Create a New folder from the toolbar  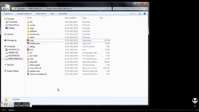point(63,14)
